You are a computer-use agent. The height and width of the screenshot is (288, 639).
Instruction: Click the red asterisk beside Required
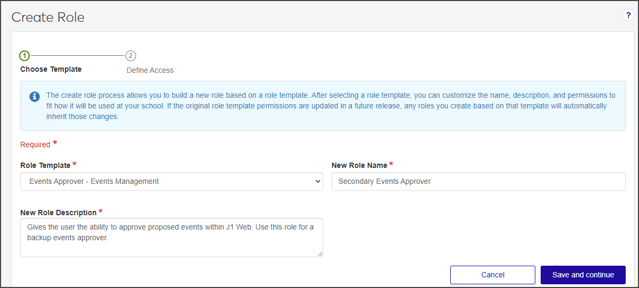click(x=55, y=144)
